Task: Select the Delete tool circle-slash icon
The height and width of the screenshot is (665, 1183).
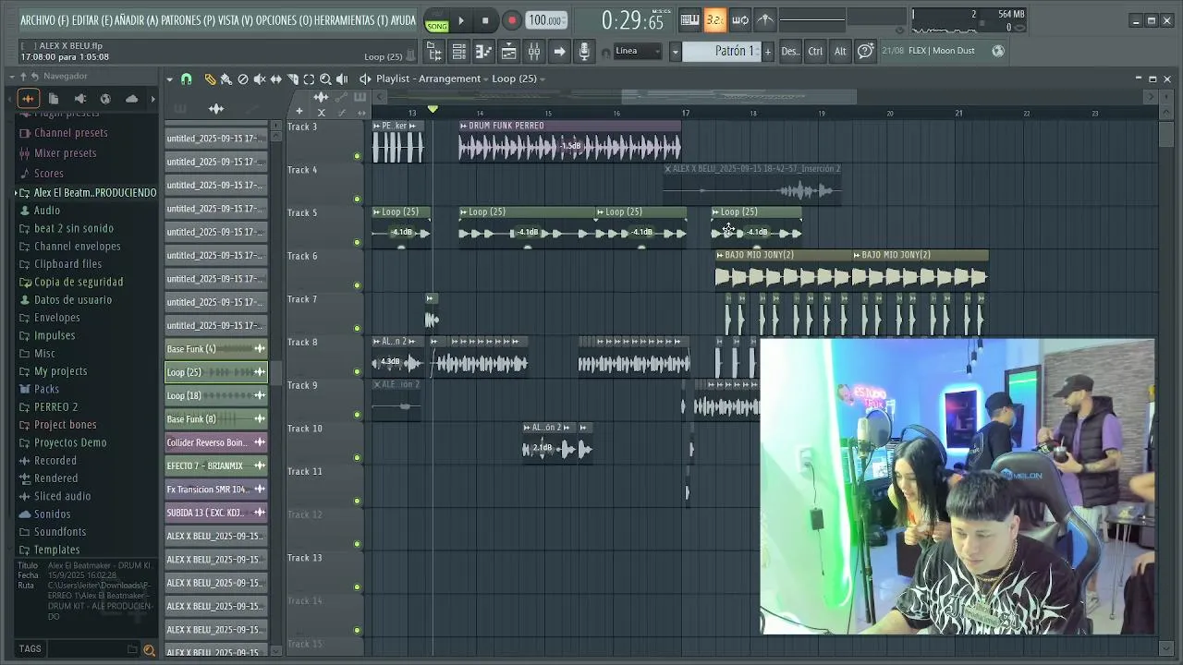Action: click(243, 79)
